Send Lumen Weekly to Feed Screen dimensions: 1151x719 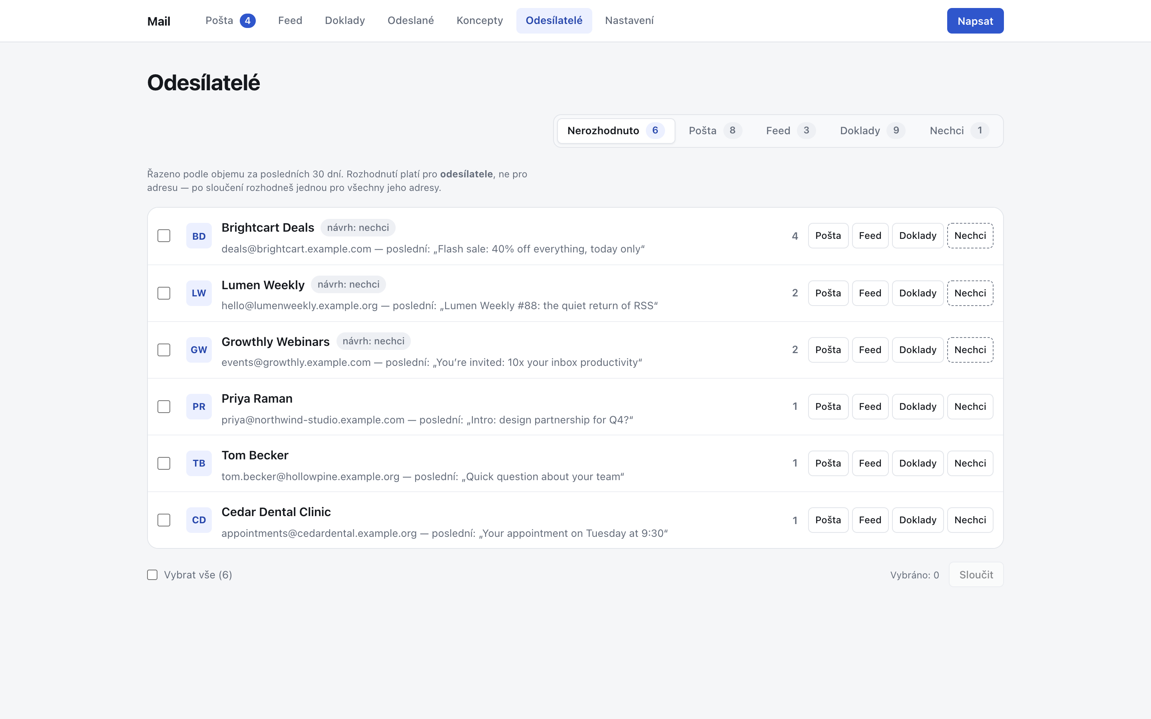870,293
